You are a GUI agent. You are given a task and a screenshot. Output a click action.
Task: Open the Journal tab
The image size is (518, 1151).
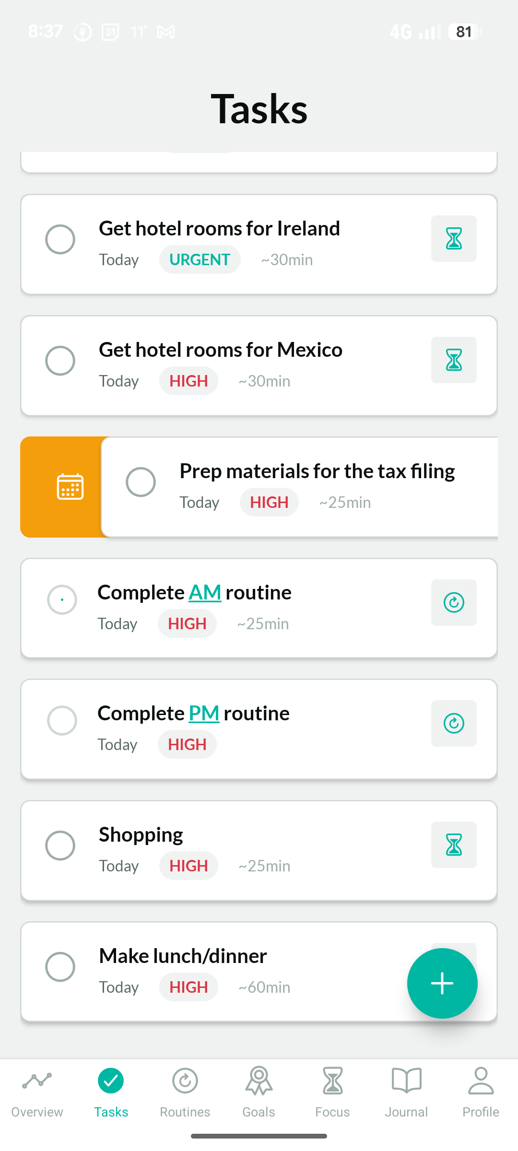(x=406, y=1090)
